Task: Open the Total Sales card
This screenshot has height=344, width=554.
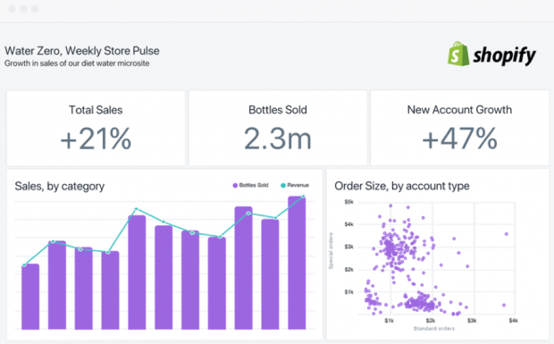Action: pyautogui.click(x=96, y=128)
